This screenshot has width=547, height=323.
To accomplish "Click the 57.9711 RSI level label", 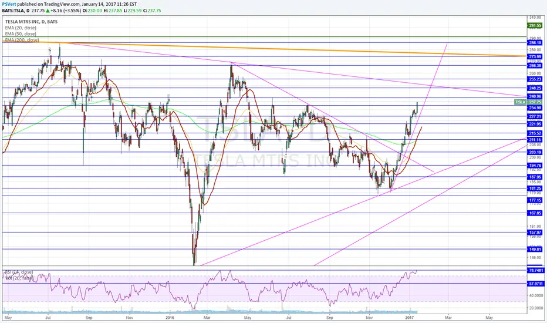I will coord(536,284).
